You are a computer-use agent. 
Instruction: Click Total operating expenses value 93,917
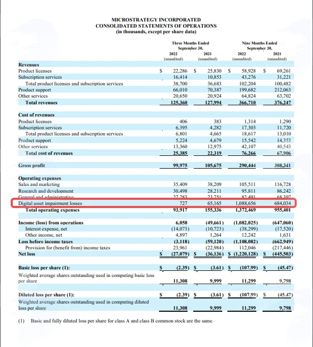[180, 210]
